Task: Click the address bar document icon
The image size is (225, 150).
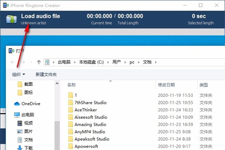Action: pos(47,62)
